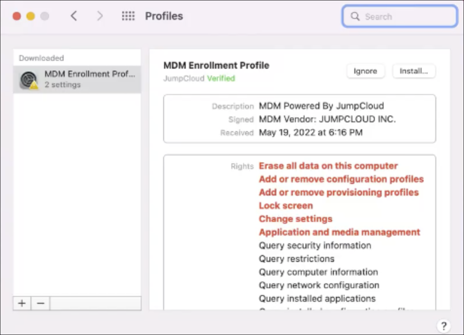Minimize the window with the yellow button
464x335 pixels.
[x=30, y=16]
